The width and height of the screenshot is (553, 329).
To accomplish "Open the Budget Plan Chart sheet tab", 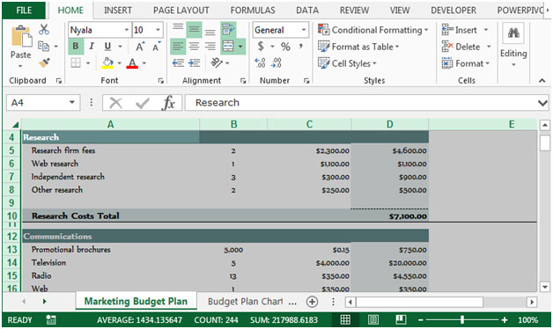I will [x=246, y=302].
